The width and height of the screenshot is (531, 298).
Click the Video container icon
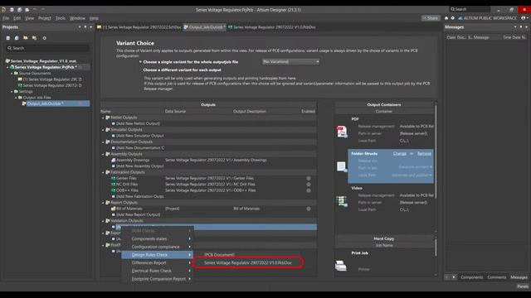pos(342,201)
